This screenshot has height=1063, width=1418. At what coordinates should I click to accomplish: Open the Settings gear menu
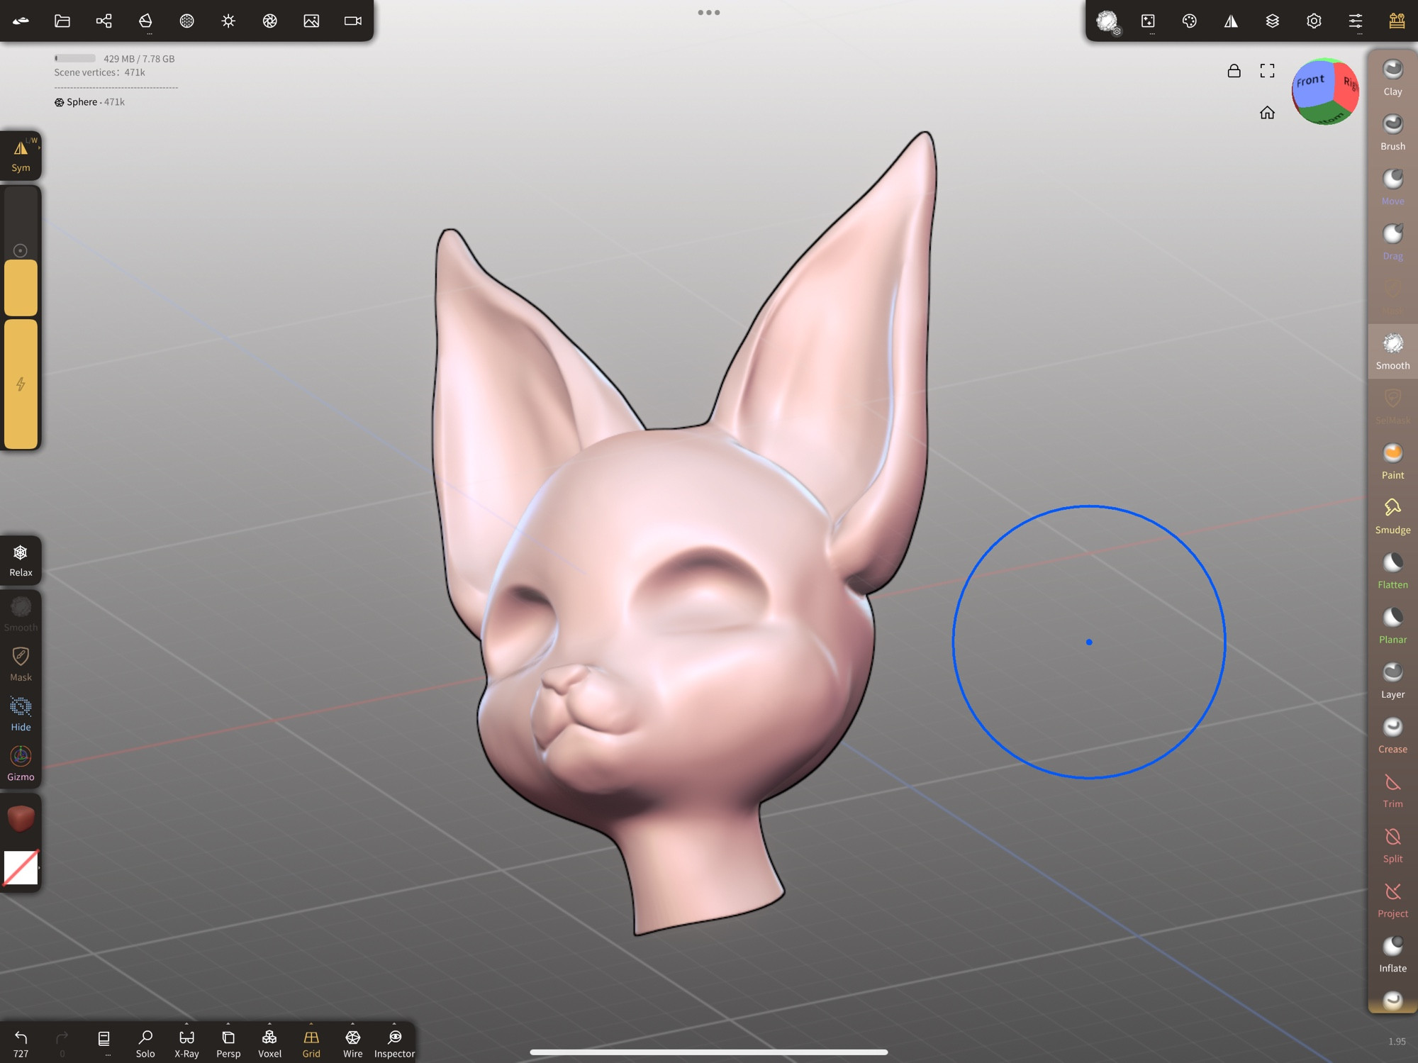1314,21
